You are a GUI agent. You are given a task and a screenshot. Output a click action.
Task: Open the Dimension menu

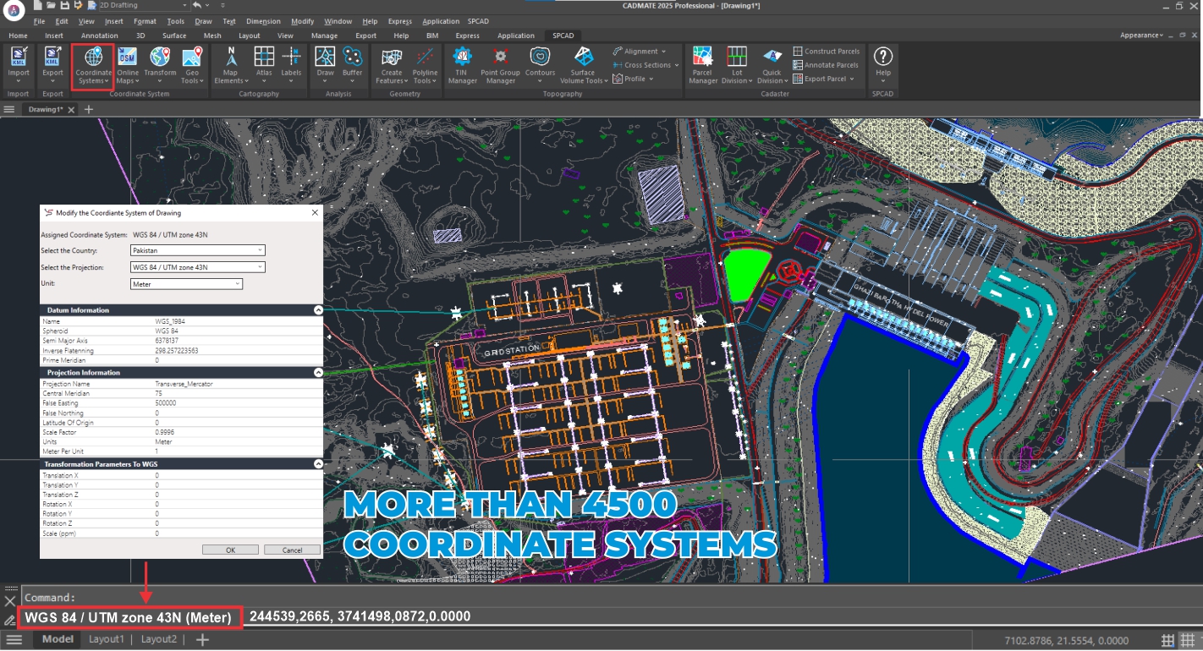(x=263, y=21)
